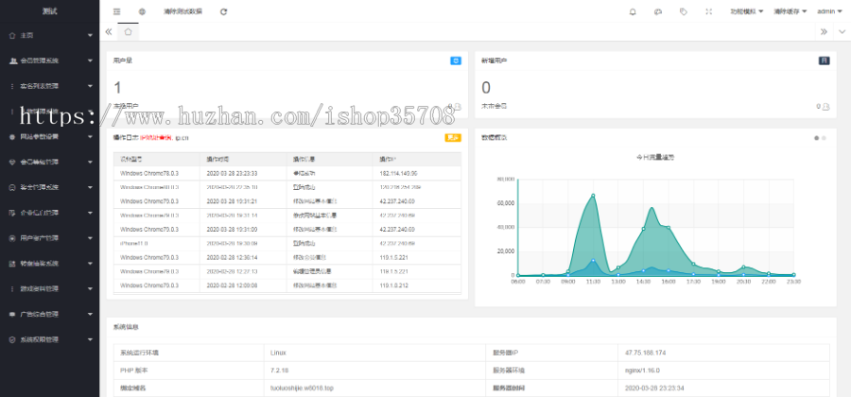Click the 网站参数设置 icon in sidebar
The width and height of the screenshot is (851, 397).
coord(12,137)
